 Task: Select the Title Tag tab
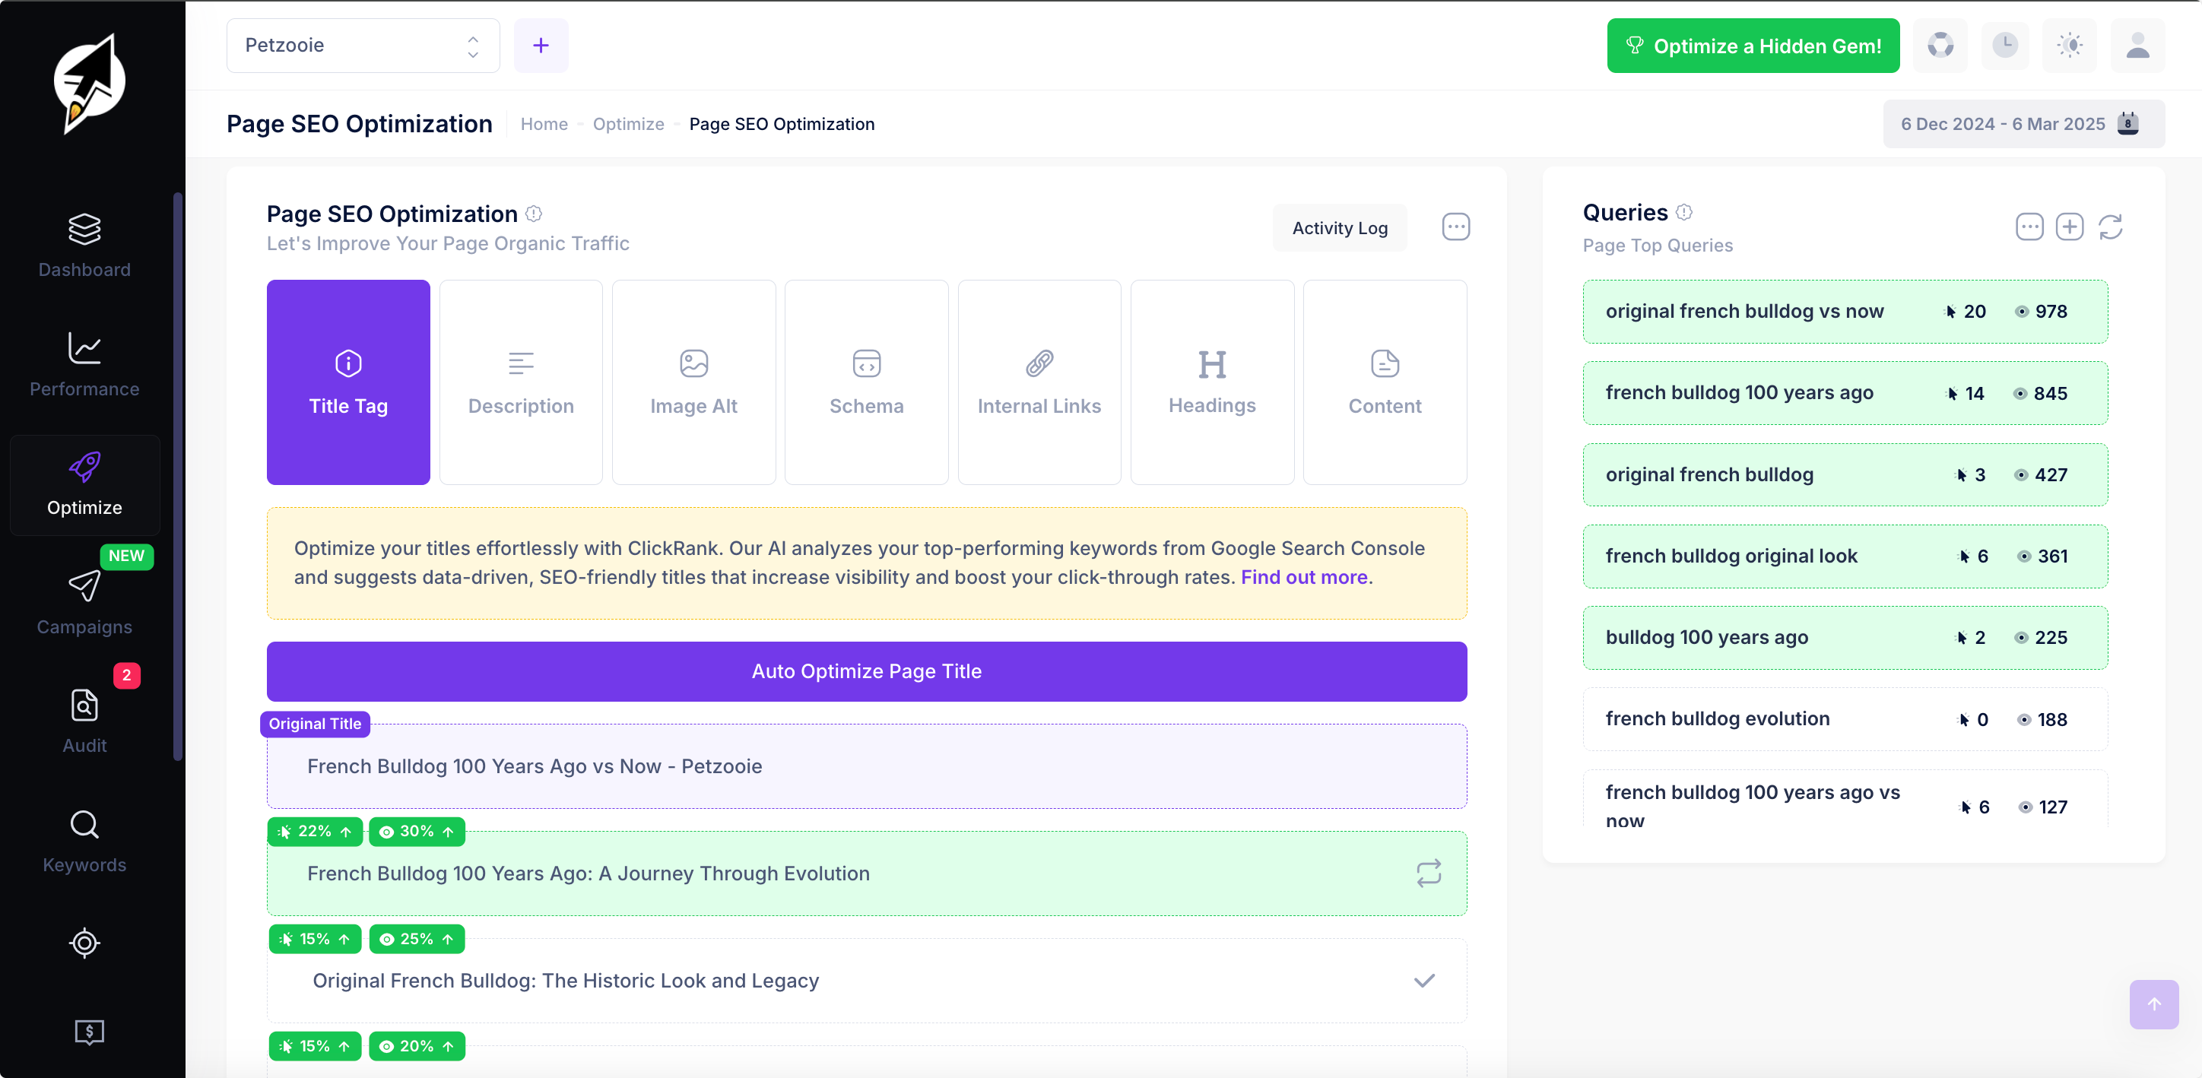[348, 382]
